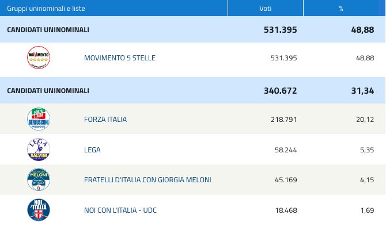Open the LEGA list link
386x230 pixels.
click(92, 150)
